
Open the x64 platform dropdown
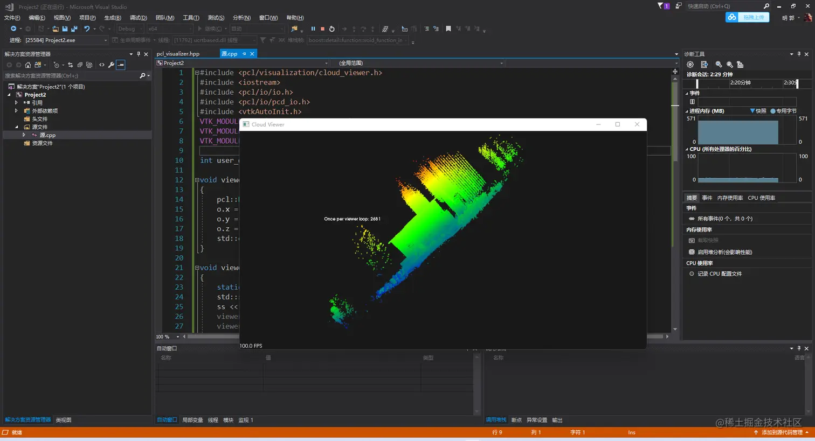[x=169, y=29]
